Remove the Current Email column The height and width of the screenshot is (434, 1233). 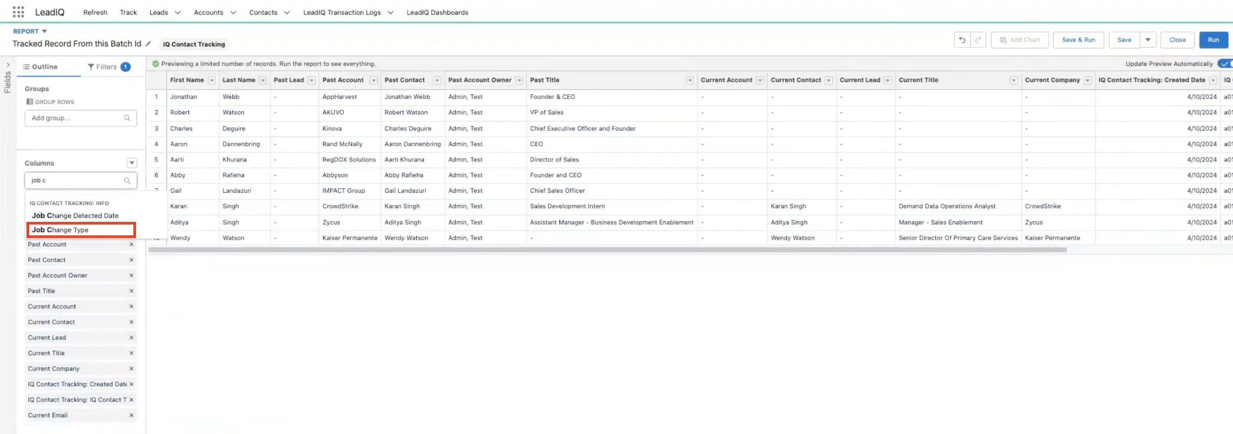pyautogui.click(x=131, y=415)
